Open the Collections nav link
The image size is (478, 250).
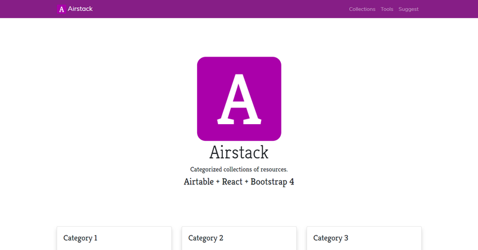coord(362,9)
